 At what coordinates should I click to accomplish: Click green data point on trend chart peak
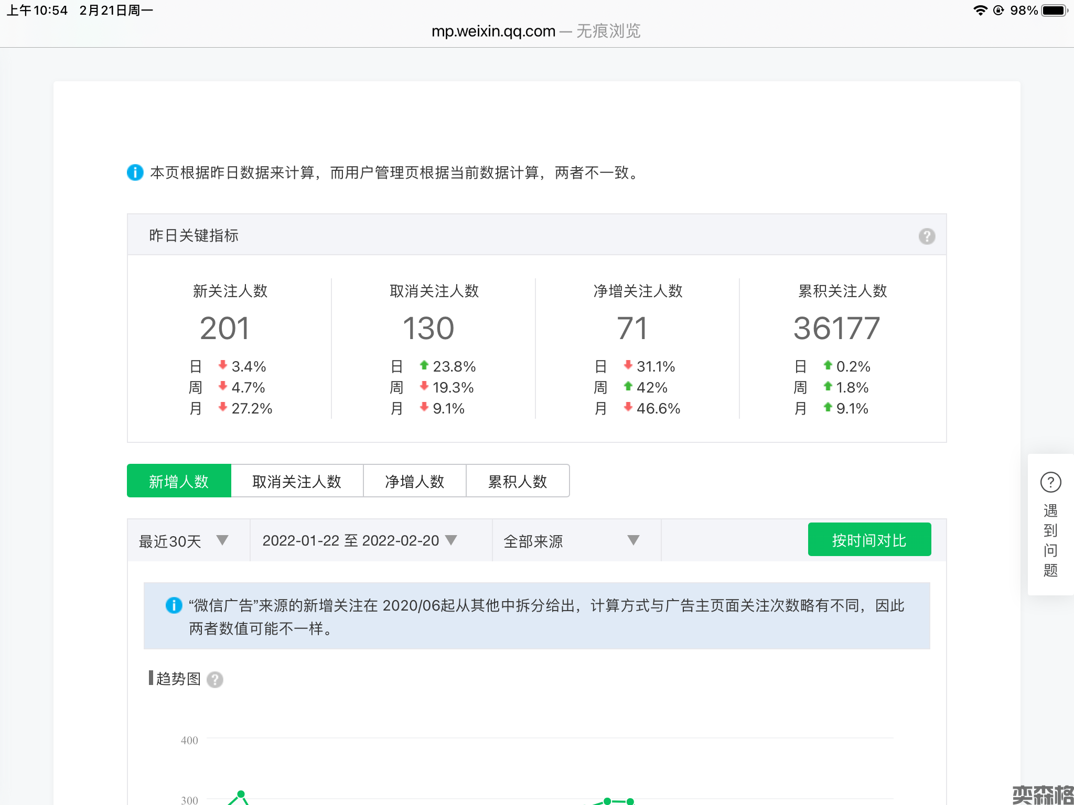coord(241,794)
